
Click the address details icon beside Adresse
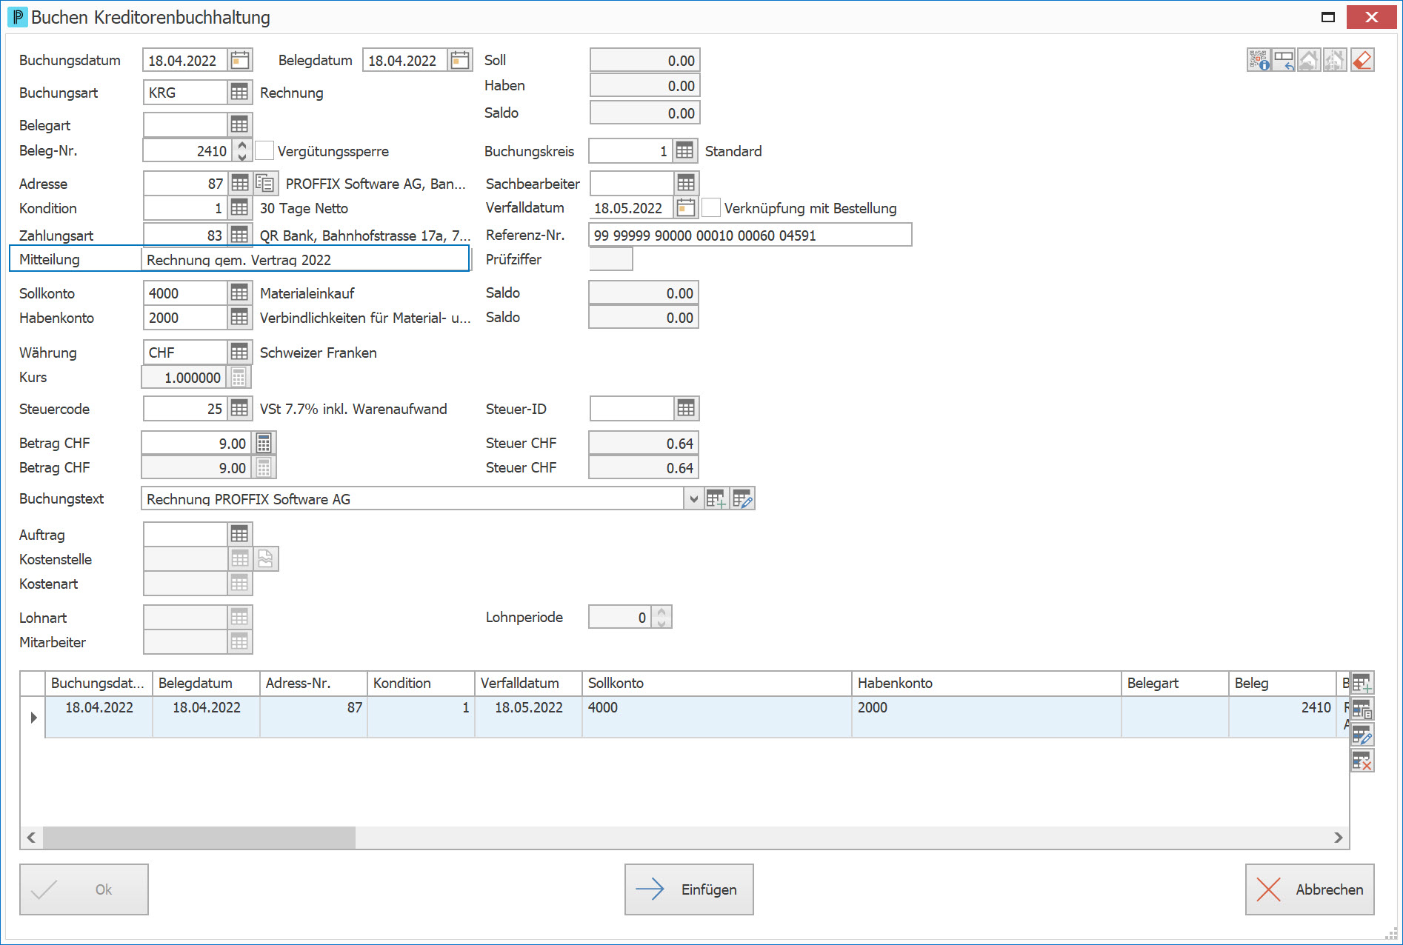click(265, 183)
